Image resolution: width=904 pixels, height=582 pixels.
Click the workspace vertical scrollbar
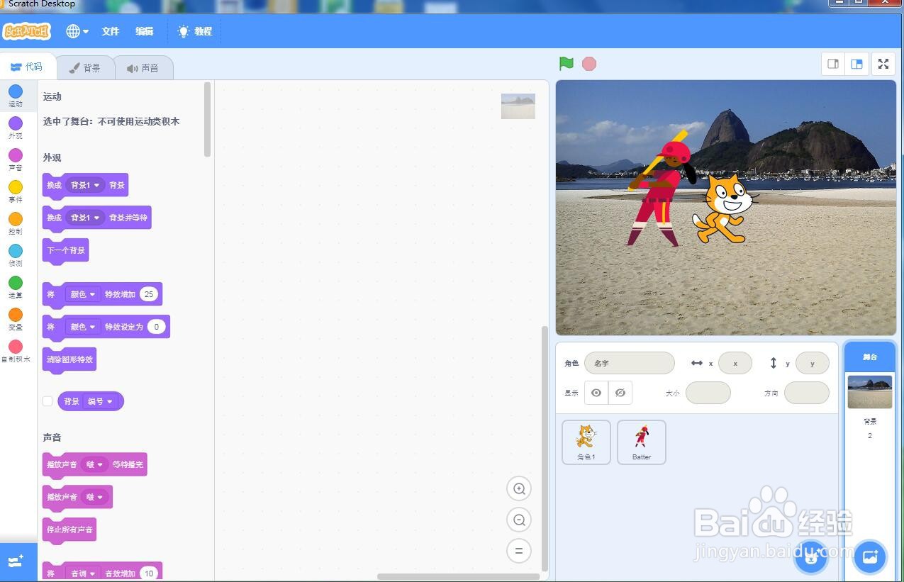coord(545,448)
